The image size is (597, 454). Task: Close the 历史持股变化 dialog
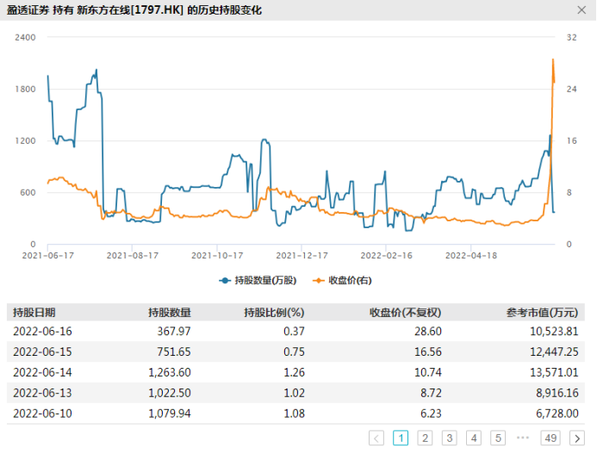[581, 11]
